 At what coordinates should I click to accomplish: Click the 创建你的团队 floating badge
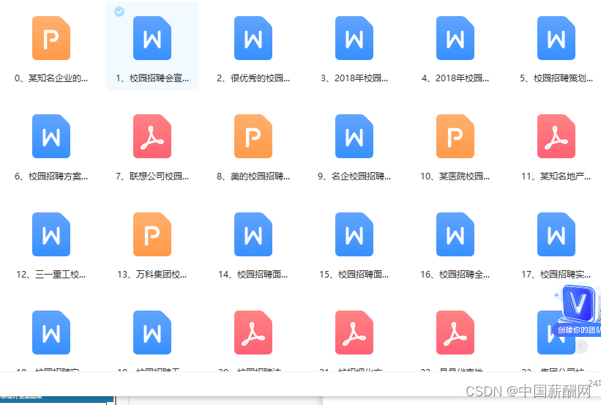tap(578, 311)
